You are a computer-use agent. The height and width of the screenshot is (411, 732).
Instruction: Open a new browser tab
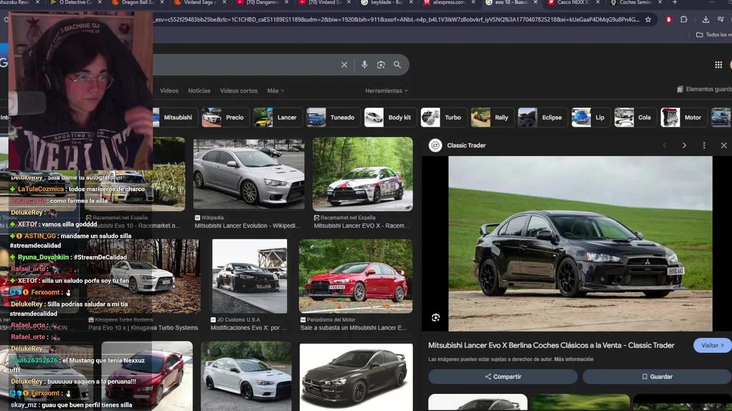pos(675,3)
